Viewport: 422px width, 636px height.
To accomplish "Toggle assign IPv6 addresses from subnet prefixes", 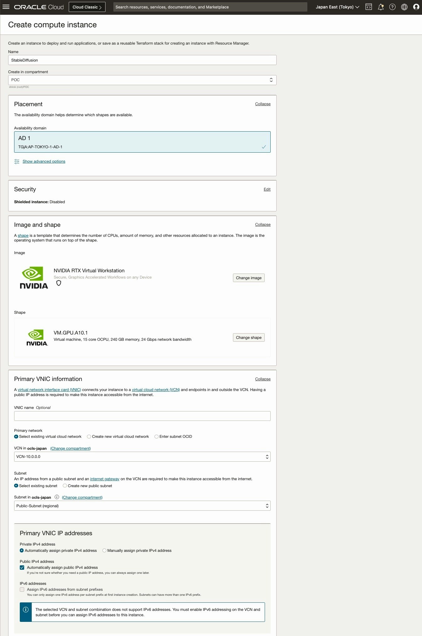I will (x=22, y=590).
